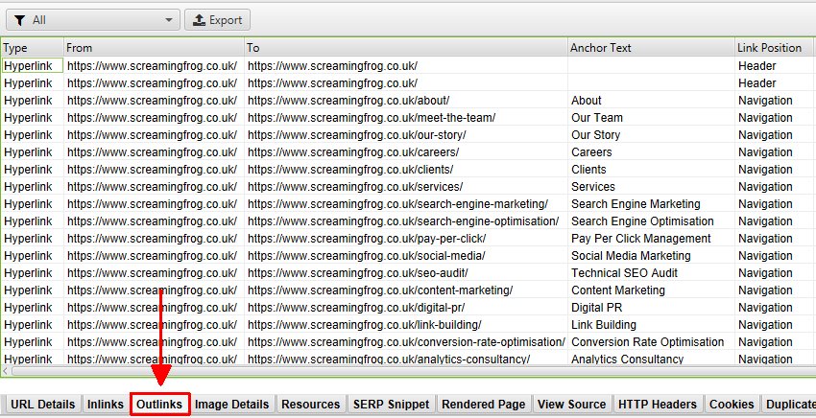
Task: Switch to the URL Details tab
Action: pyautogui.click(x=42, y=405)
